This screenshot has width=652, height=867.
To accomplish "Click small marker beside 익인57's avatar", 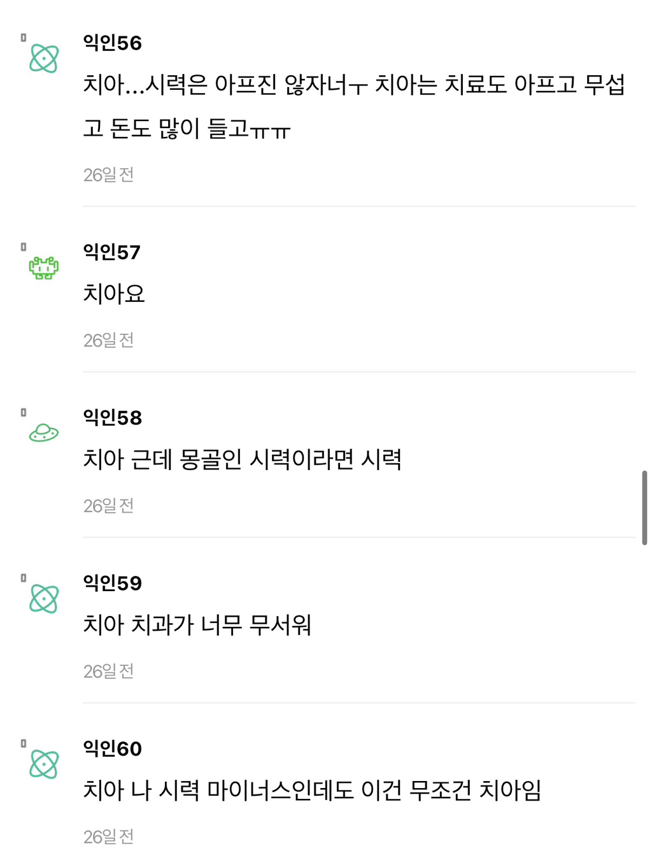I will pos(24,247).
